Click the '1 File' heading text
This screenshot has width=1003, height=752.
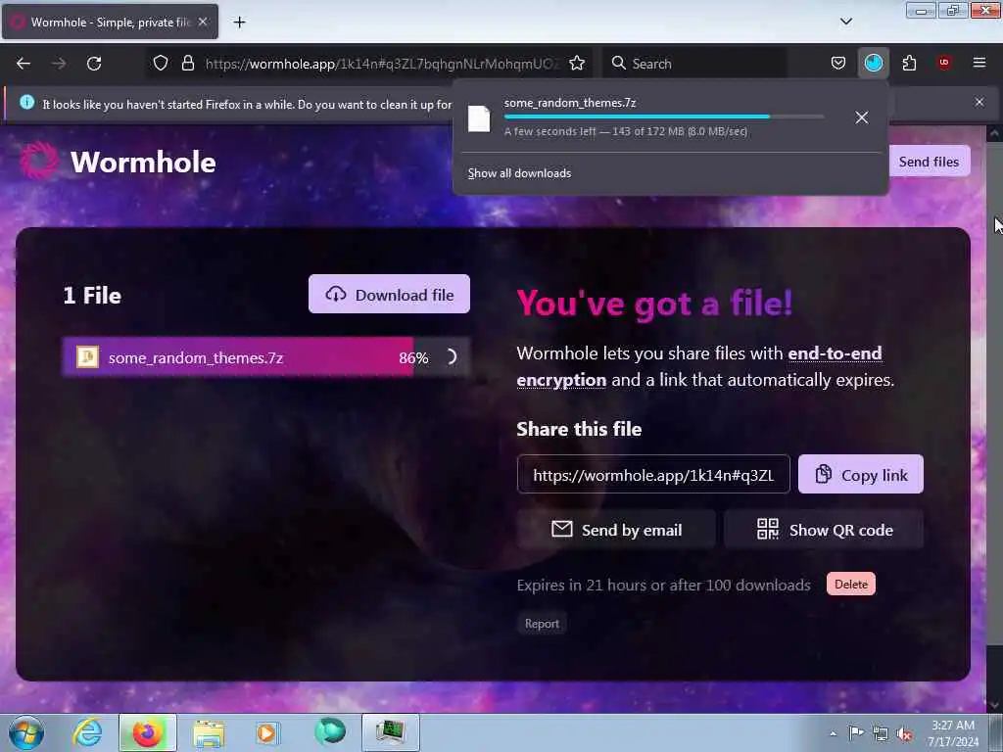tap(92, 296)
